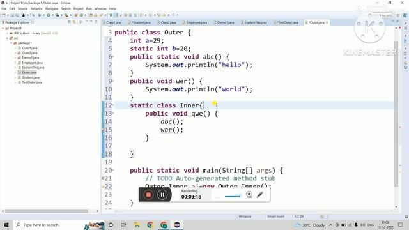
Task: Click the Debug bug toolbar icon
Action: [x=40, y=15]
